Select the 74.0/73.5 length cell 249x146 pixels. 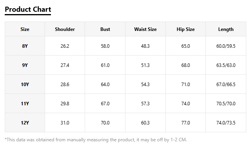(226, 123)
